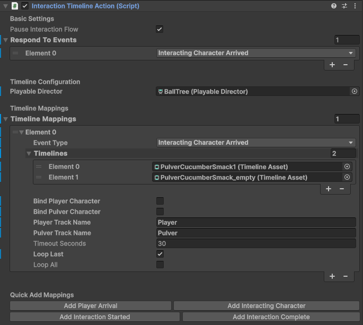Open object picker for PulverCucumberSmack1 timeline
Viewport: 363px width, 325px height.
tap(347, 166)
